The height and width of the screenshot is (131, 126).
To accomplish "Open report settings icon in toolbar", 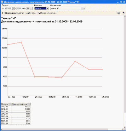I will coord(119,13).
